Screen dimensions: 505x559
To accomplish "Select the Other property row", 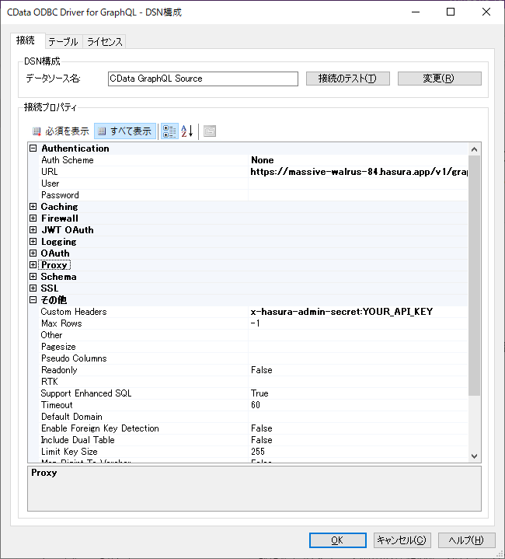I will 254,335.
